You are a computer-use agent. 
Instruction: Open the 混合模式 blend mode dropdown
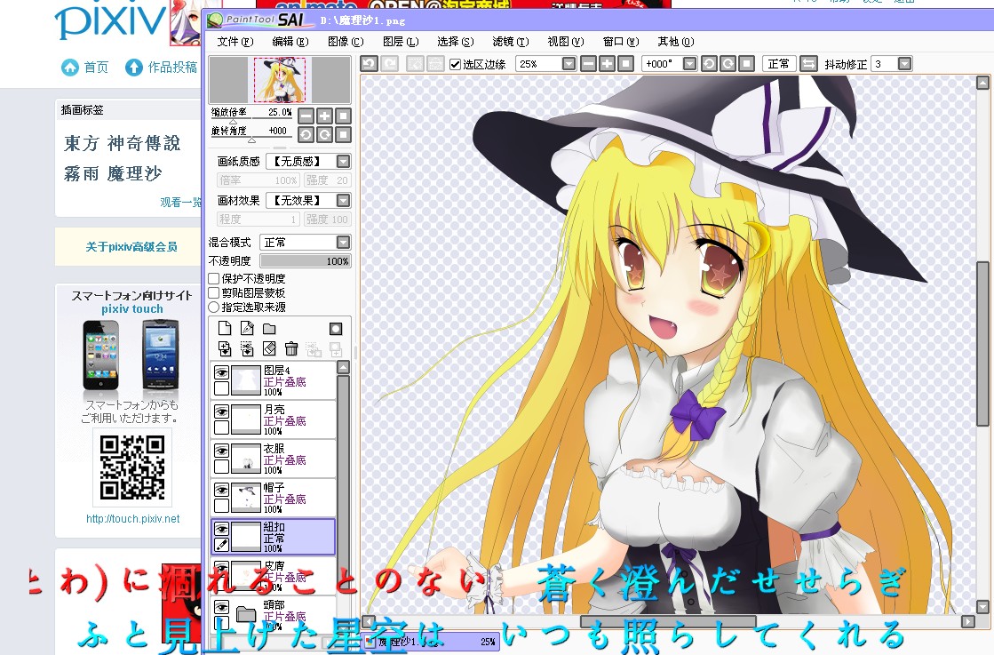tap(343, 243)
